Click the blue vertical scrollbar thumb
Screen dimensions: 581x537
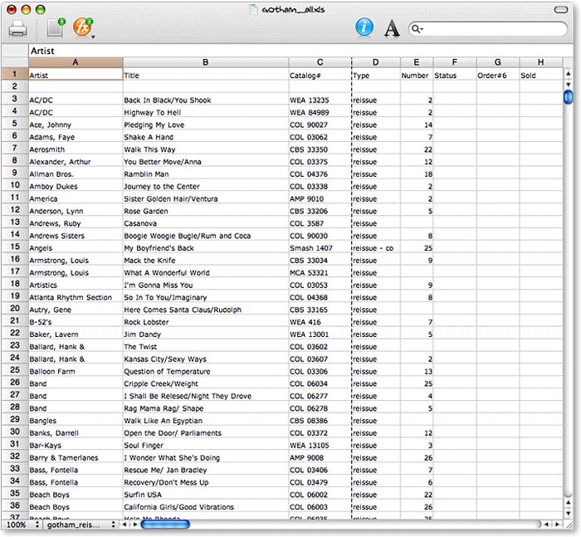(x=568, y=97)
